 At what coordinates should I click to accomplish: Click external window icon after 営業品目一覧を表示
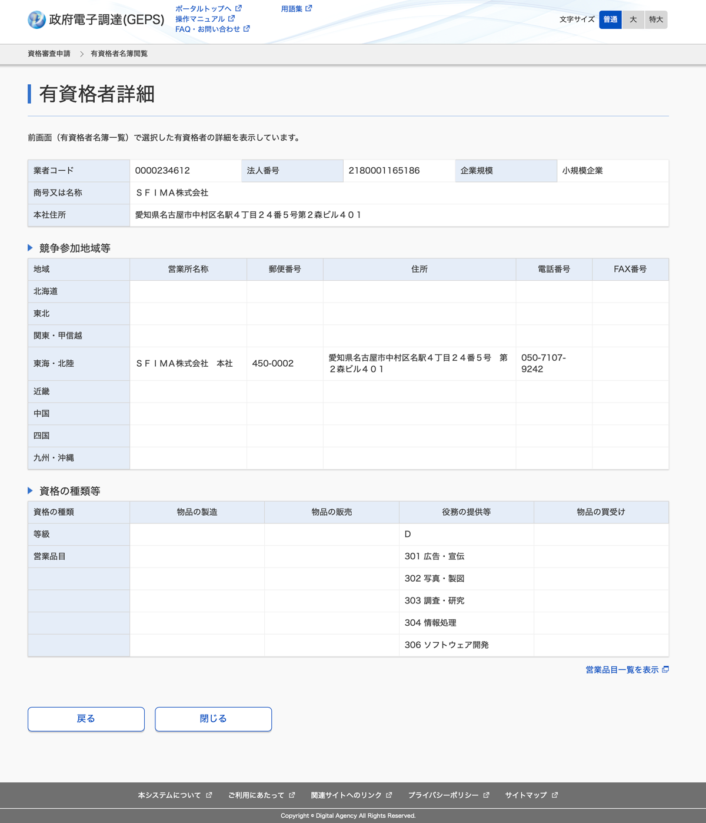point(665,669)
